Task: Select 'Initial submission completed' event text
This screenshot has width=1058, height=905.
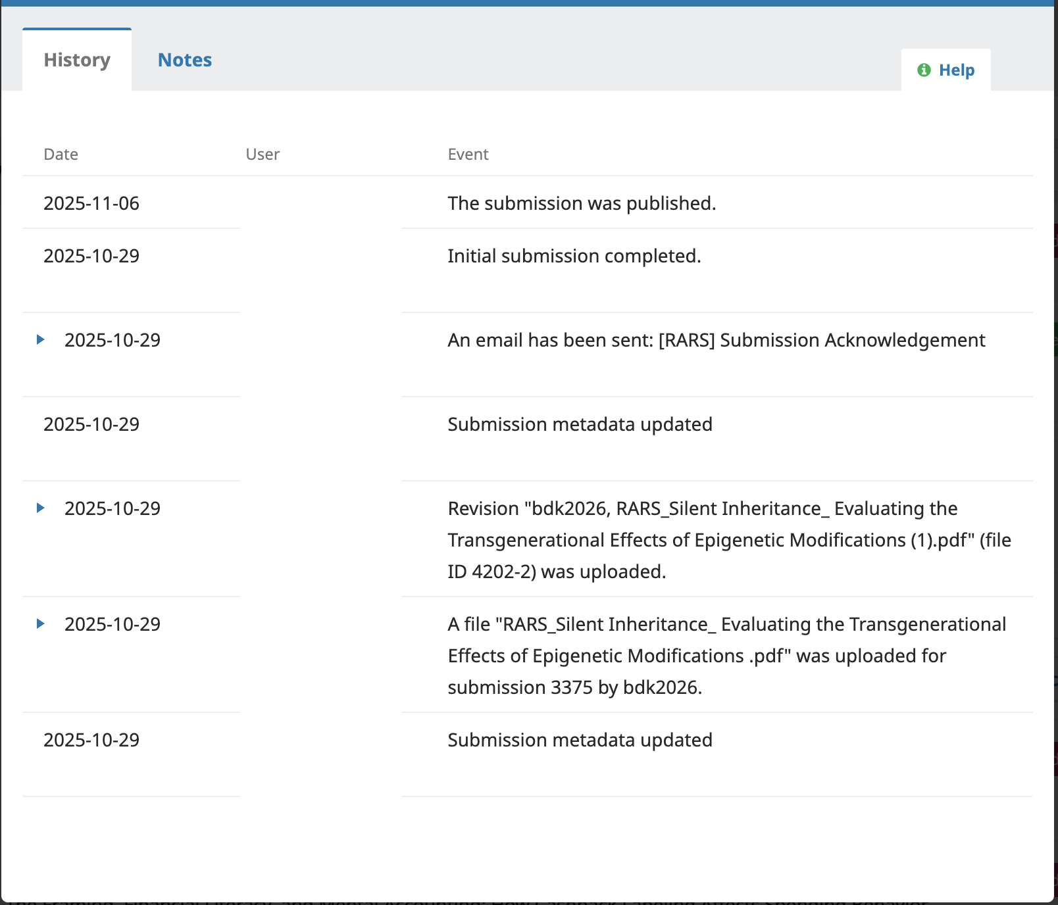Action: (574, 256)
